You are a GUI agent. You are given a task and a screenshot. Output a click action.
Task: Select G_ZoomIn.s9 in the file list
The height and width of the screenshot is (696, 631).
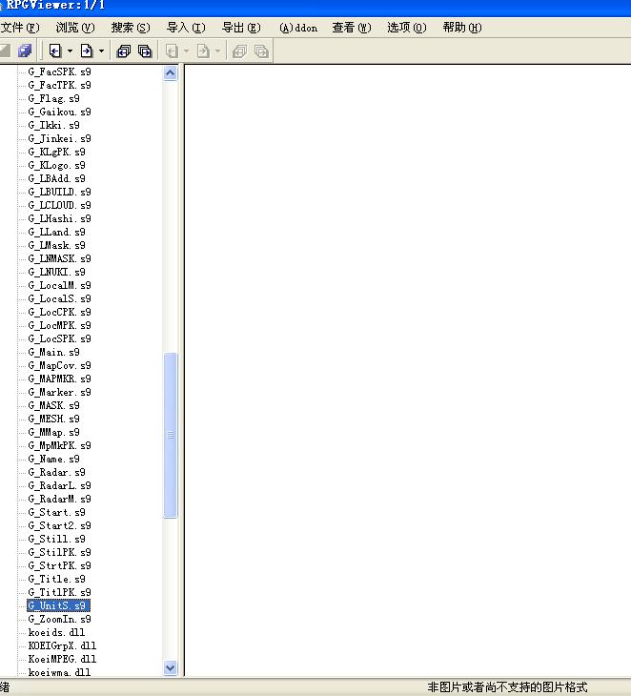(59, 619)
